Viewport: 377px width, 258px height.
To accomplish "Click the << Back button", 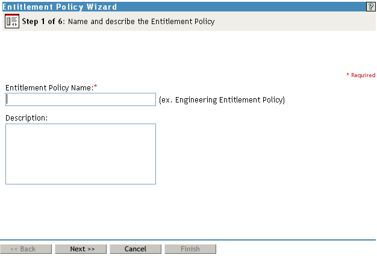I will click(26, 249).
